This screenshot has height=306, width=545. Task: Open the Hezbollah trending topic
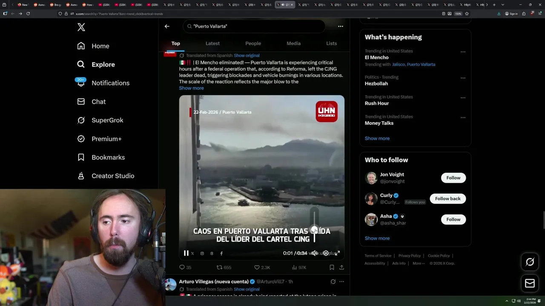tap(376, 84)
